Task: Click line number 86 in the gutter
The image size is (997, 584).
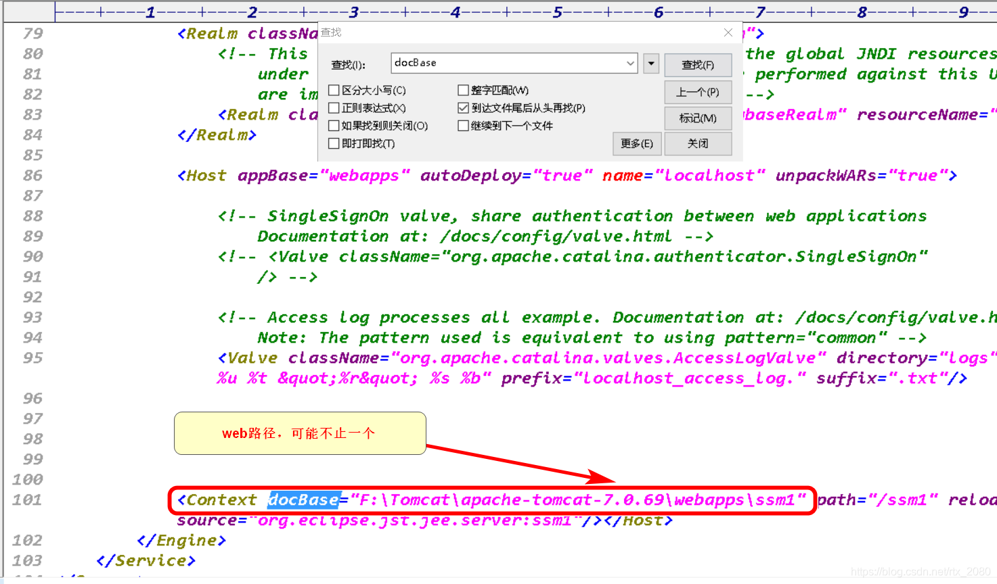Action: coord(32,175)
